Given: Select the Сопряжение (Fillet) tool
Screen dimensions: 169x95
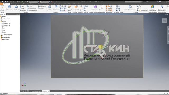Looking at the screenshot, I should pyautogui.click(x=56, y=8).
